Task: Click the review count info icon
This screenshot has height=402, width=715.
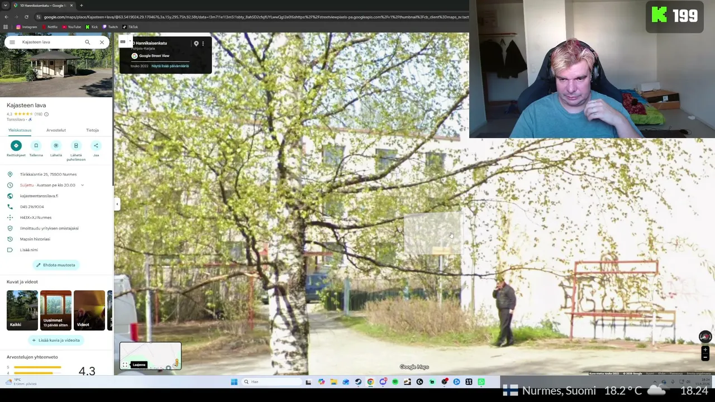Action: 46,114
